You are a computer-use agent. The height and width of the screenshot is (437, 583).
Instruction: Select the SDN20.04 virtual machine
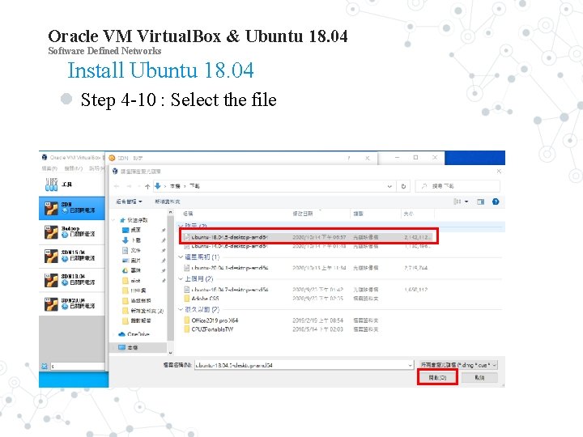pos(72,303)
